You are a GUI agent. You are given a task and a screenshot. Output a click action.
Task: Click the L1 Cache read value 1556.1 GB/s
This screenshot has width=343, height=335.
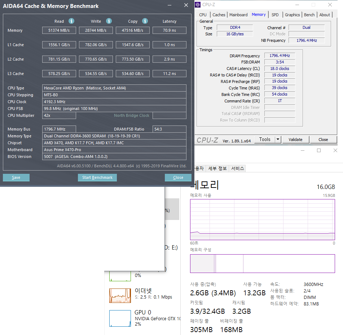coord(59,45)
